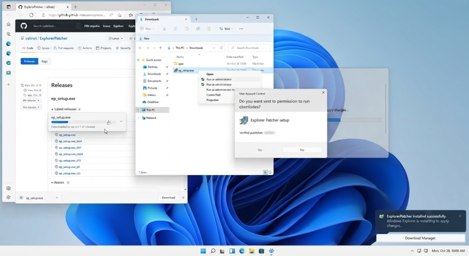Dismiss the ExplorerPatcher installed notification

coord(460,216)
